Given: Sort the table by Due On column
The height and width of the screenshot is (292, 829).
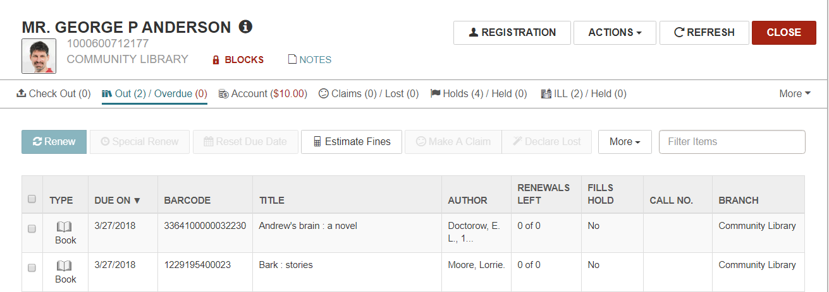Looking at the screenshot, I should (x=117, y=201).
